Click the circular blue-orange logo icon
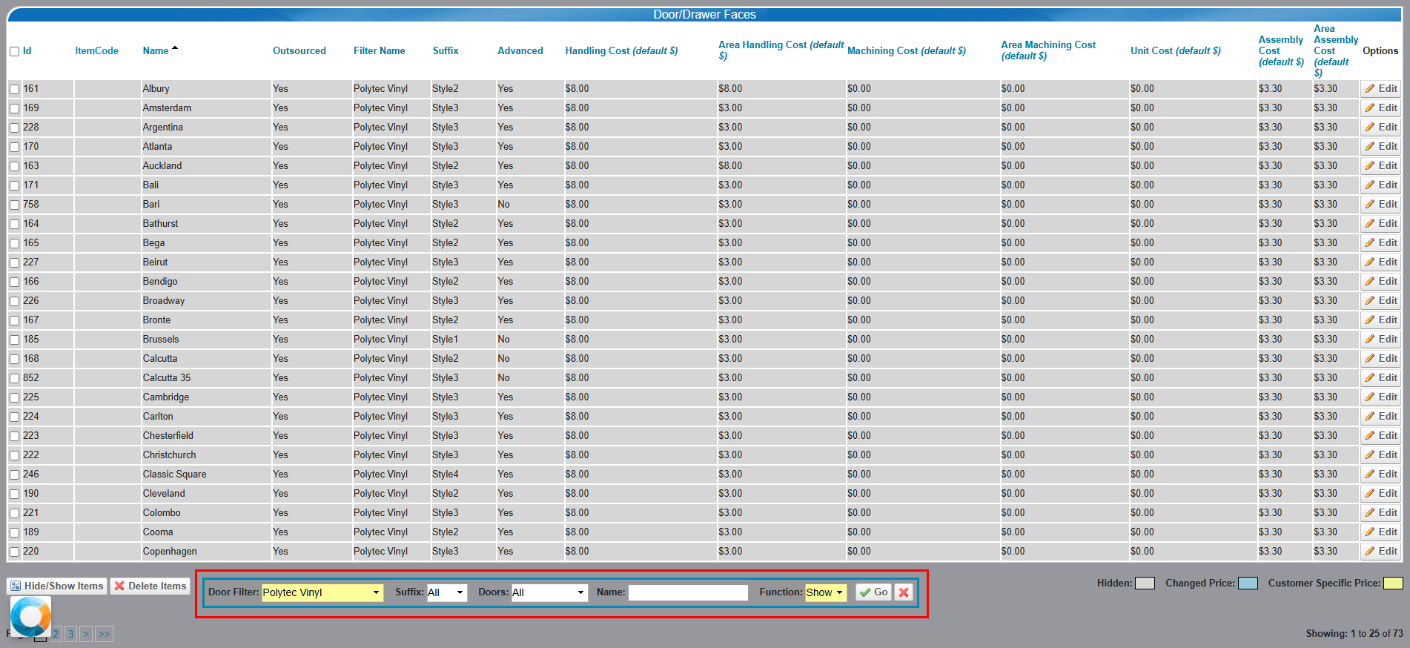This screenshot has width=1410, height=648. [30, 616]
